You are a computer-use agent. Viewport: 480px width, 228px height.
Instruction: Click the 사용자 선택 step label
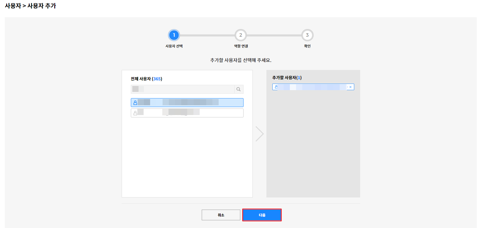174,46
